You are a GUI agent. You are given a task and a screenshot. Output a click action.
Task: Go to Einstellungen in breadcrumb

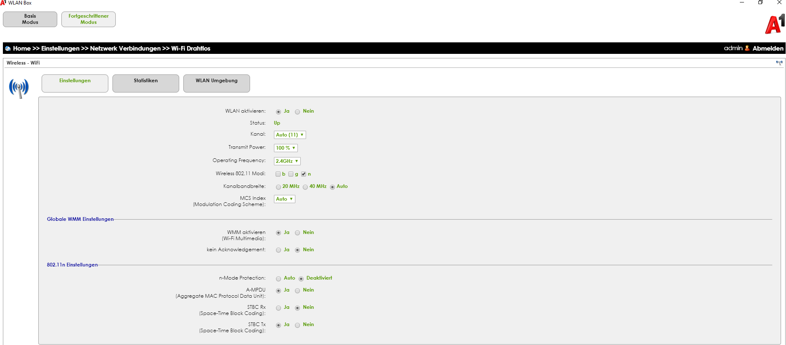[60, 49]
